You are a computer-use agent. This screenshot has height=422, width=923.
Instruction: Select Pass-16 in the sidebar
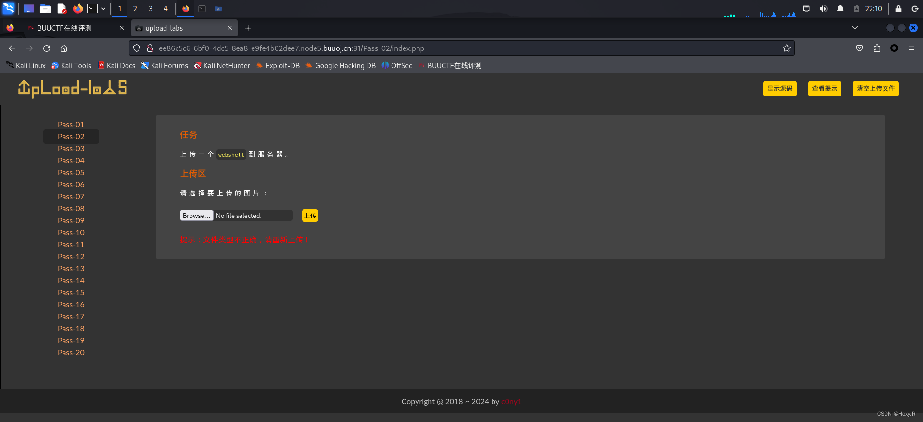click(71, 304)
